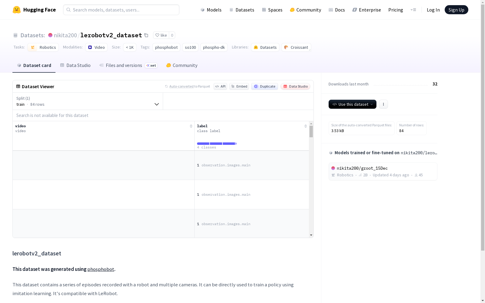The height and width of the screenshot is (303, 485).
Task: Click the lerobotv2_dataset title link
Action: [111, 35]
